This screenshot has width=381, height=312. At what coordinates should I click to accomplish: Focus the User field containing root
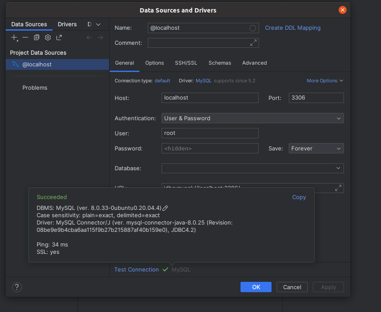[x=210, y=133]
